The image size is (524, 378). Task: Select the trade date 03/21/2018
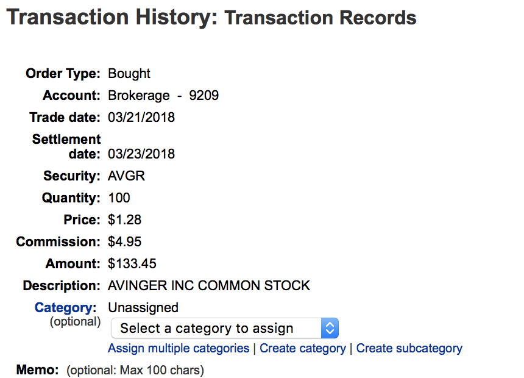coord(141,118)
